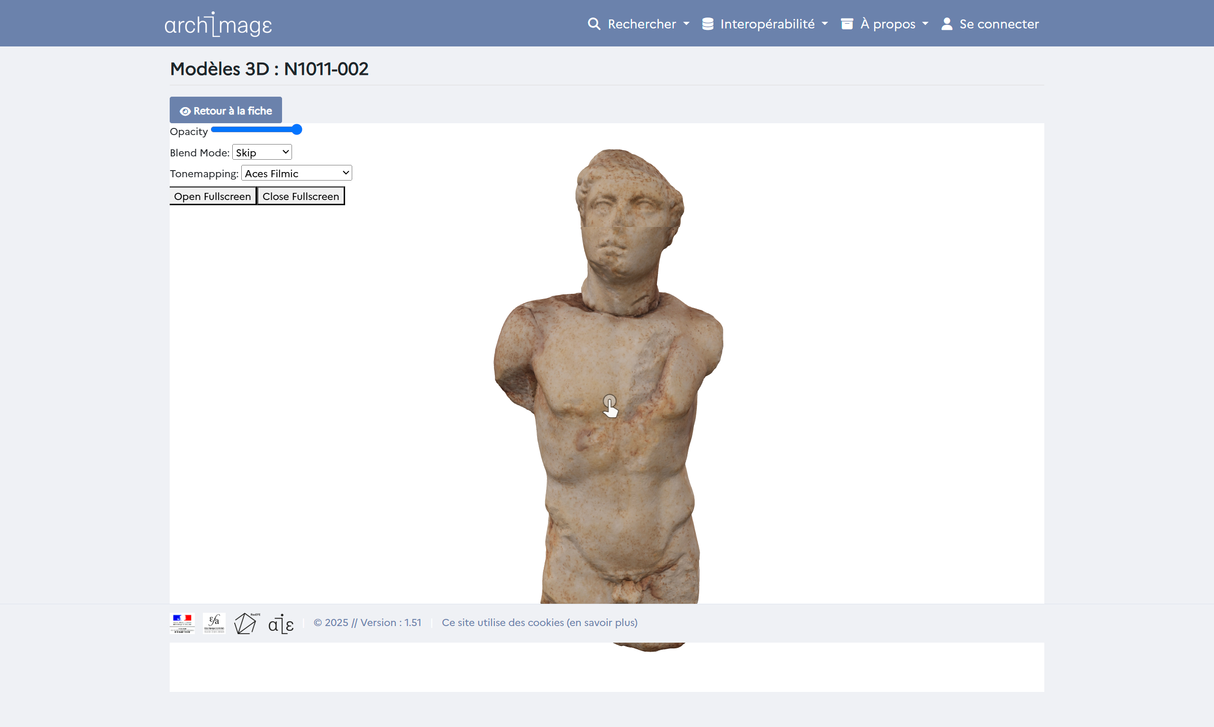Click the cookies information link
The height and width of the screenshot is (727, 1214).
pos(539,623)
